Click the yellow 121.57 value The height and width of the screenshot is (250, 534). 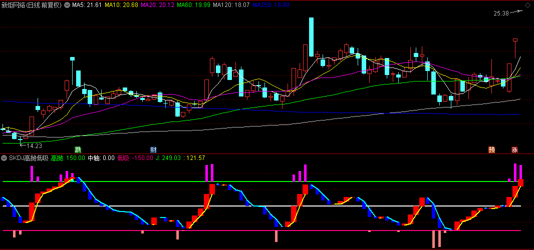click(x=194, y=158)
